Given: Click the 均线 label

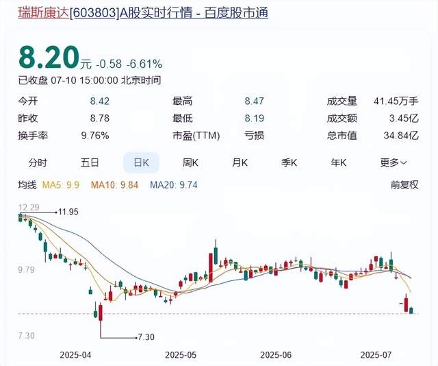Looking at the screenshot, I should click(27, 185).
